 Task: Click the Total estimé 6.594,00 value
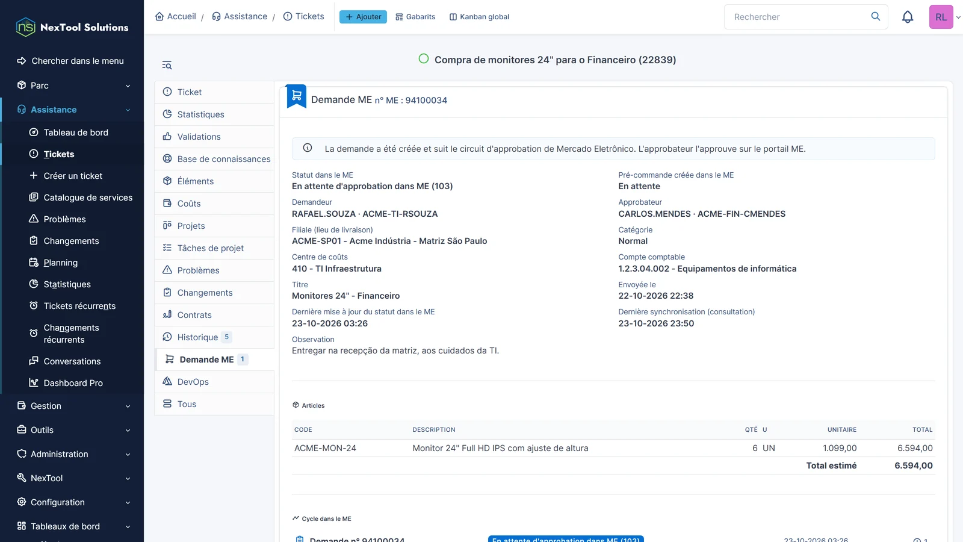tap(914, 466)
